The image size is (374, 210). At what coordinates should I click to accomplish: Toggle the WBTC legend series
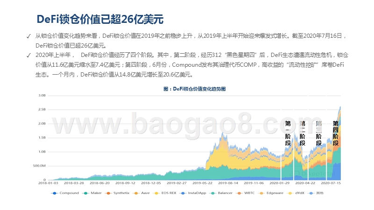(245, 193)
